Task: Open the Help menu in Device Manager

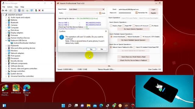Action: [x=22, y=7]
